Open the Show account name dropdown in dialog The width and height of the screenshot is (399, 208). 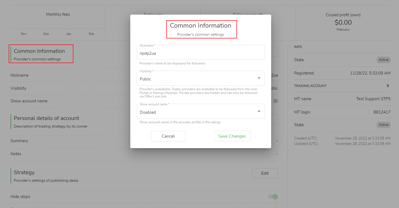coord(200,112)
